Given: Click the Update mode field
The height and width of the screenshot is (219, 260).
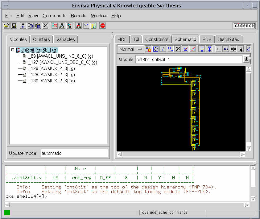Looking at the screenshot, I should point(74,153).
